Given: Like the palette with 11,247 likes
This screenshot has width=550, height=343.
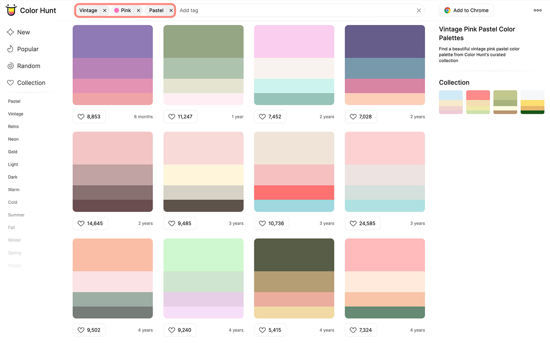Looking at the screenshot, I should [180, 116].
